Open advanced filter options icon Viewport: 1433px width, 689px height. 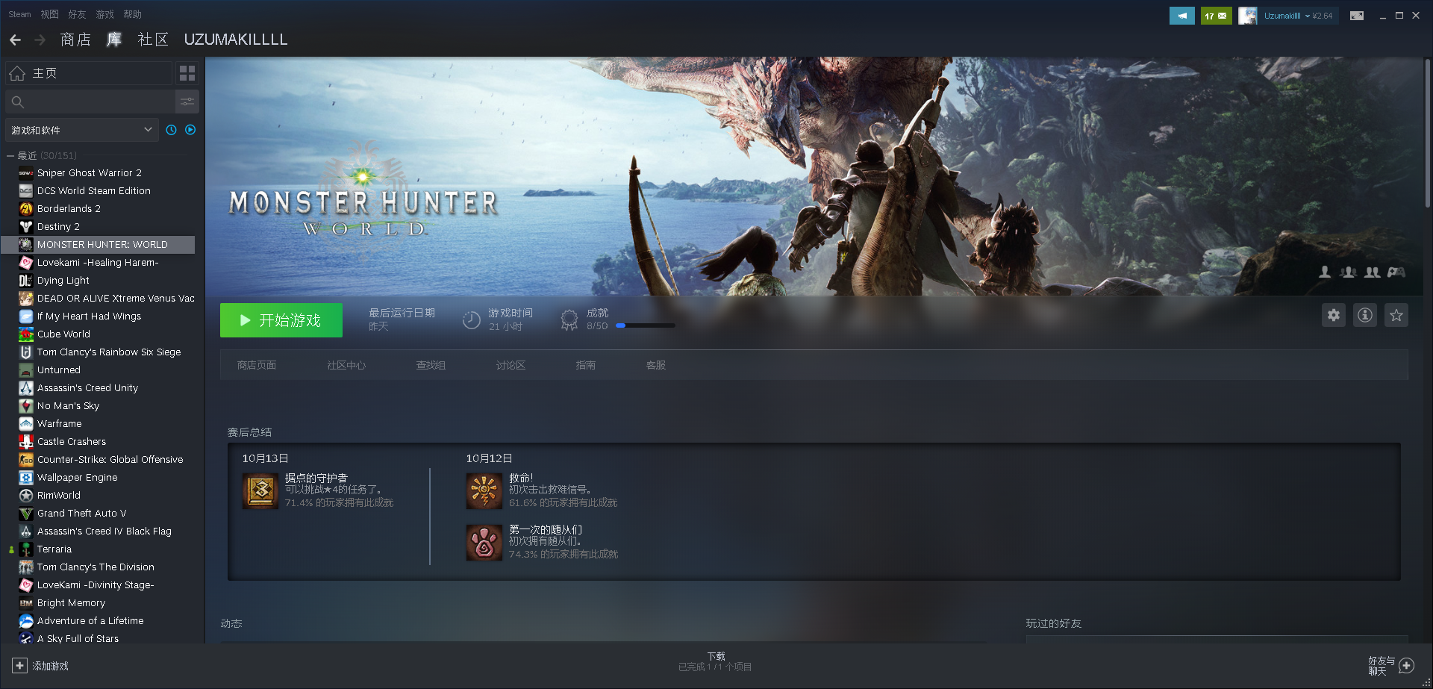[187, 102]
